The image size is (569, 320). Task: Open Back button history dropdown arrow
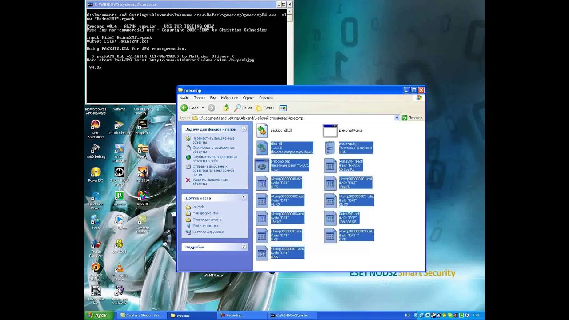(x=203, y=108)
